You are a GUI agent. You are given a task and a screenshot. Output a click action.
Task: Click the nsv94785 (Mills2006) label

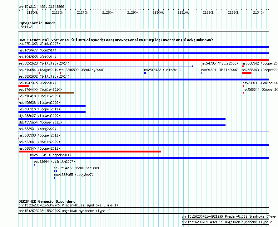[219, 63]
